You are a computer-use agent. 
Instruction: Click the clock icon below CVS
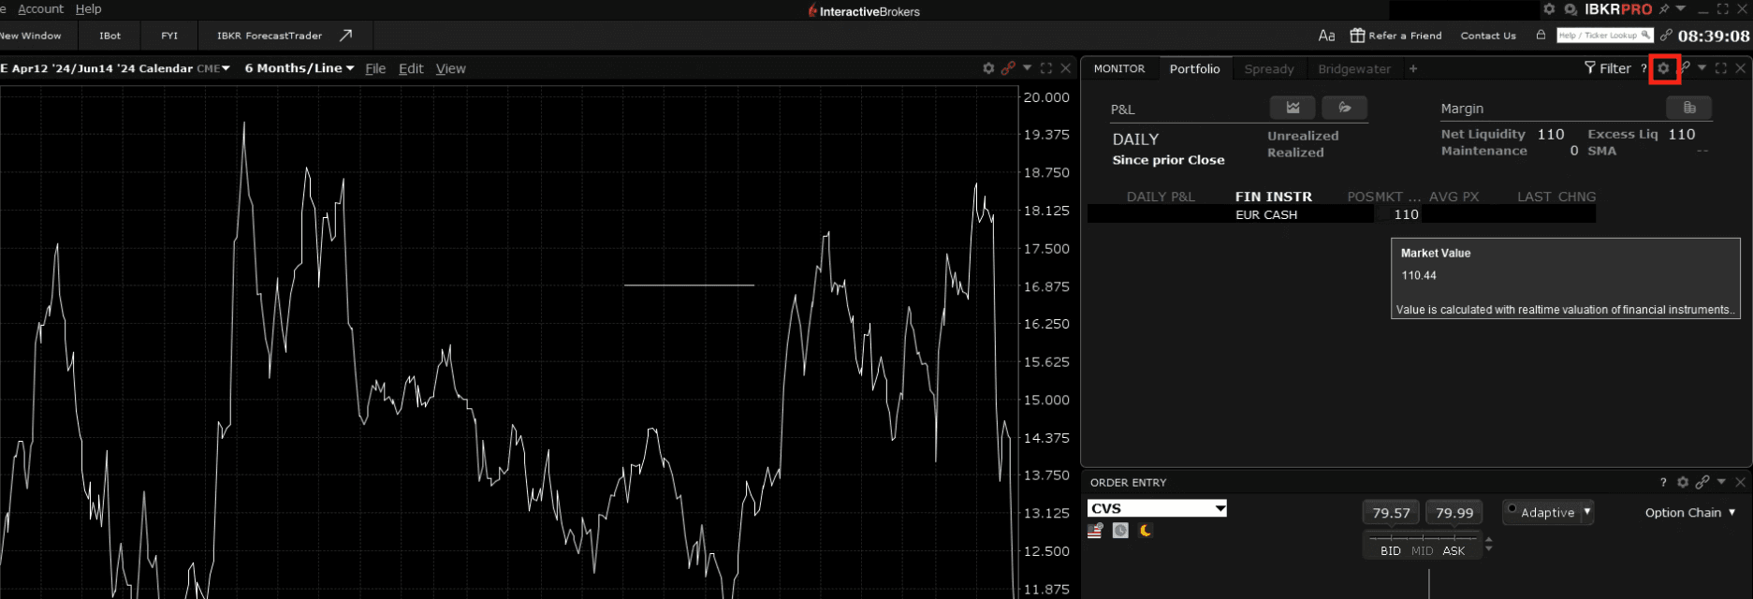(1120, 531)
